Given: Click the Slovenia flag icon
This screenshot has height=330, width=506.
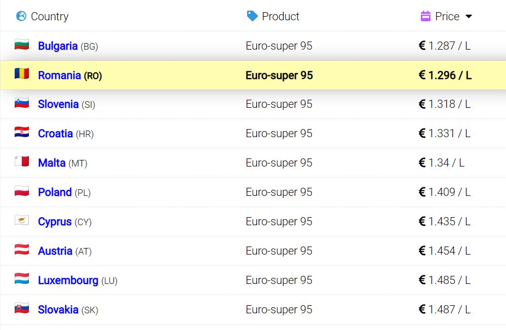Looking at the screenshot, I should [x=22, y=103].
